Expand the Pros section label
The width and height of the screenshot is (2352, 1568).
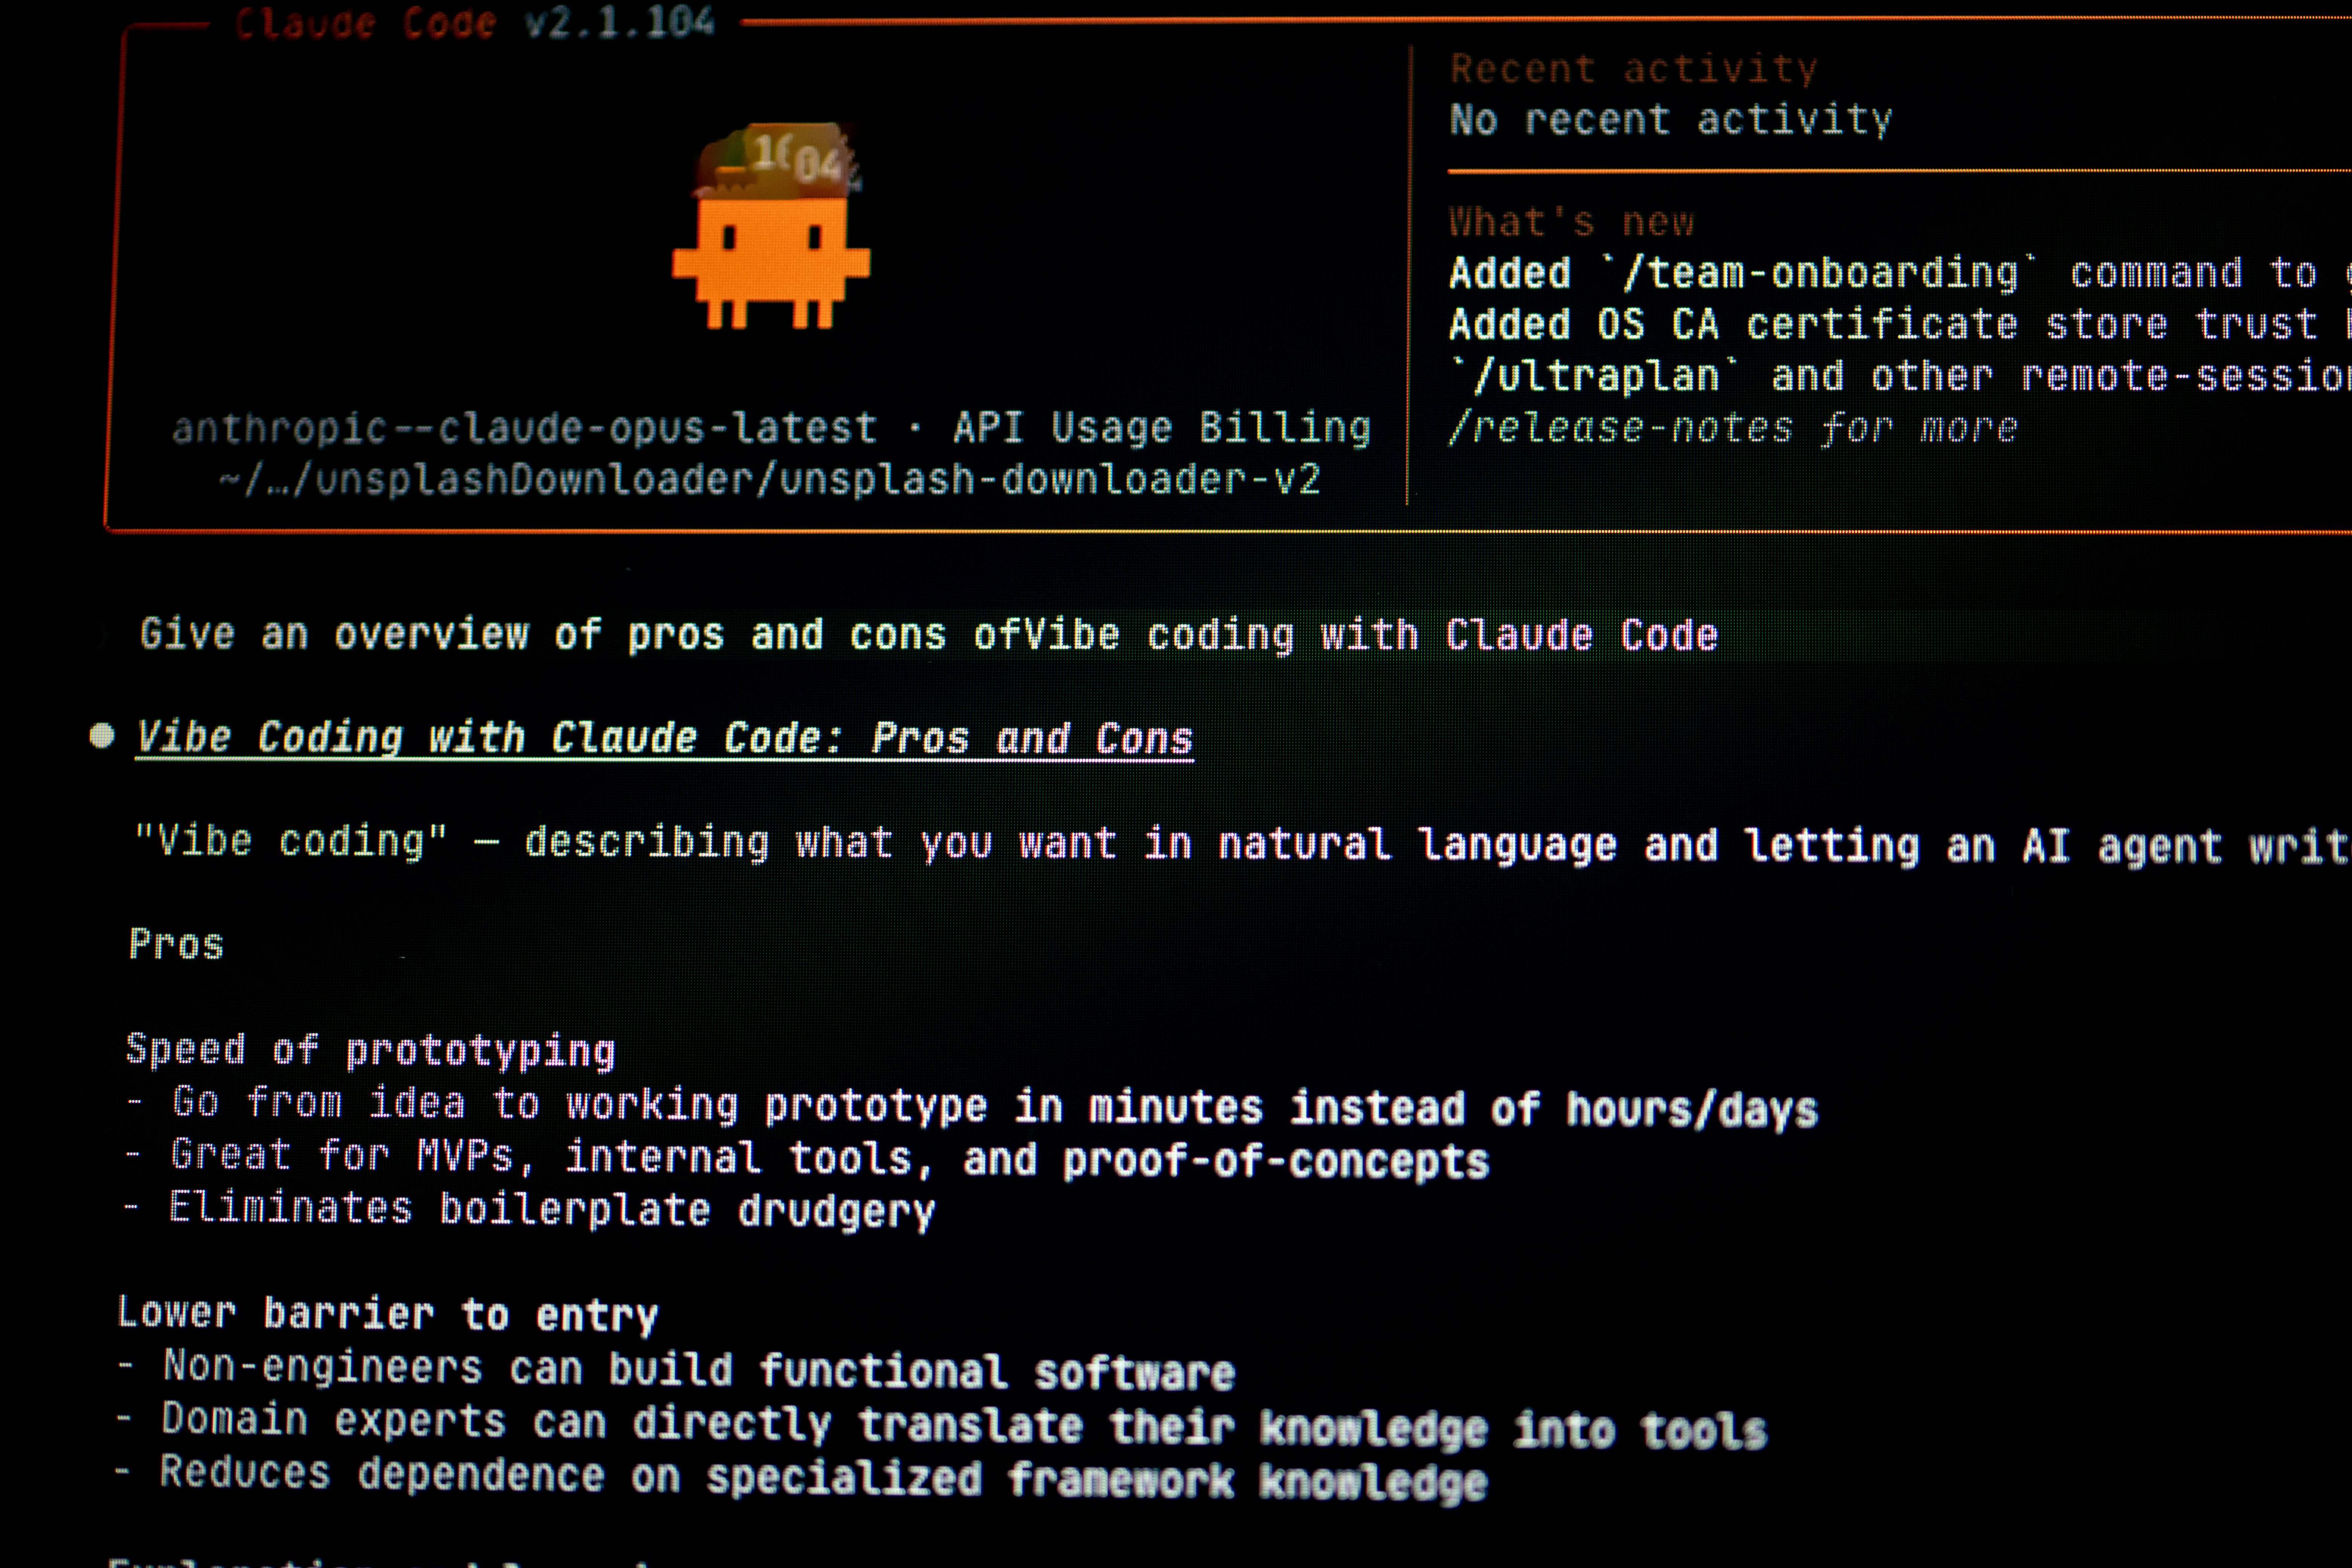176,943
